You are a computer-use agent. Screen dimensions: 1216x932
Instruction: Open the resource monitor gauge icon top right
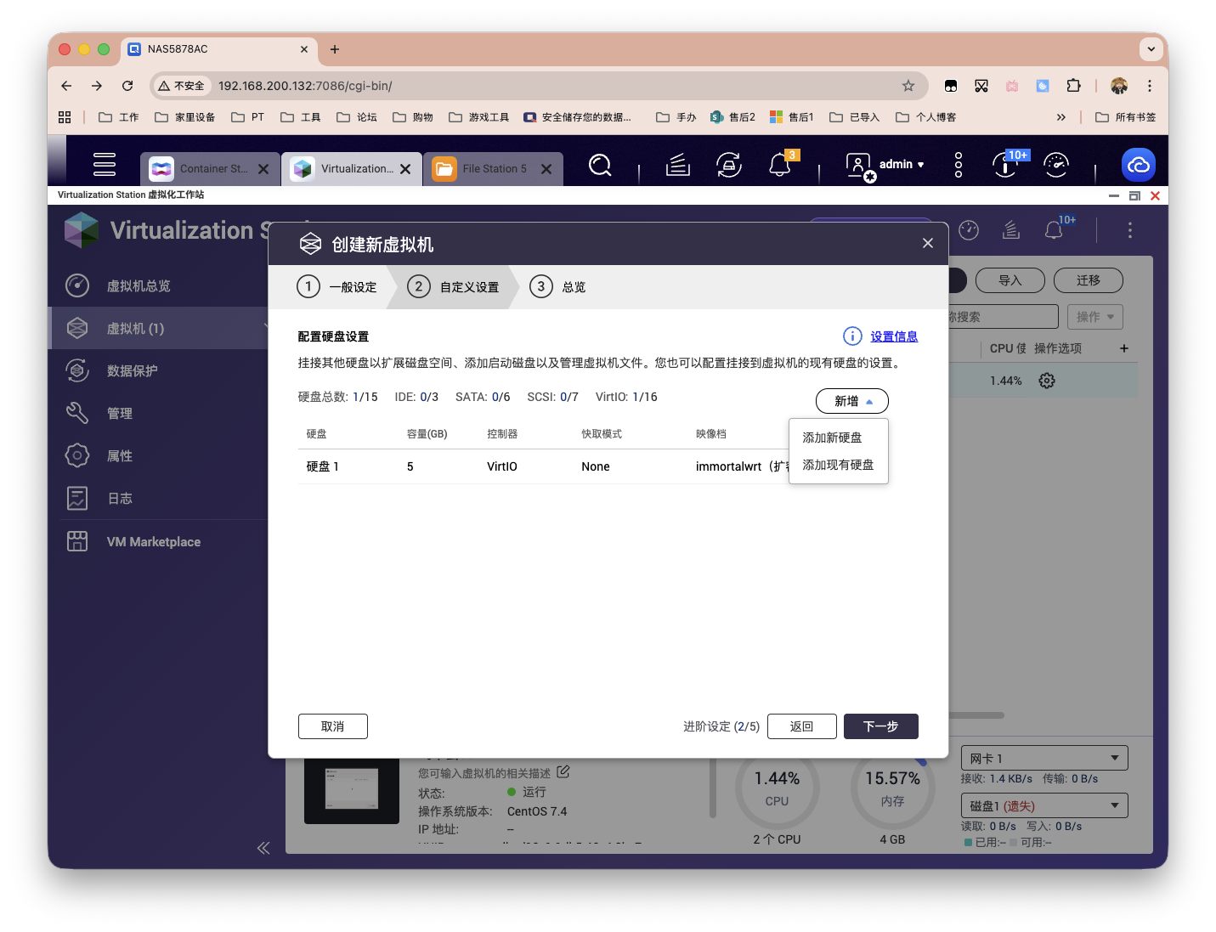click(1056, 165)
